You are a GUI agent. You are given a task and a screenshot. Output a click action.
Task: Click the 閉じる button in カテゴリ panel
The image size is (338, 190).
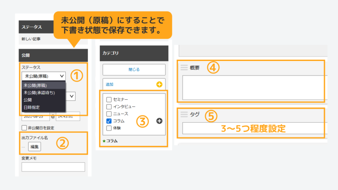[134, 70]
